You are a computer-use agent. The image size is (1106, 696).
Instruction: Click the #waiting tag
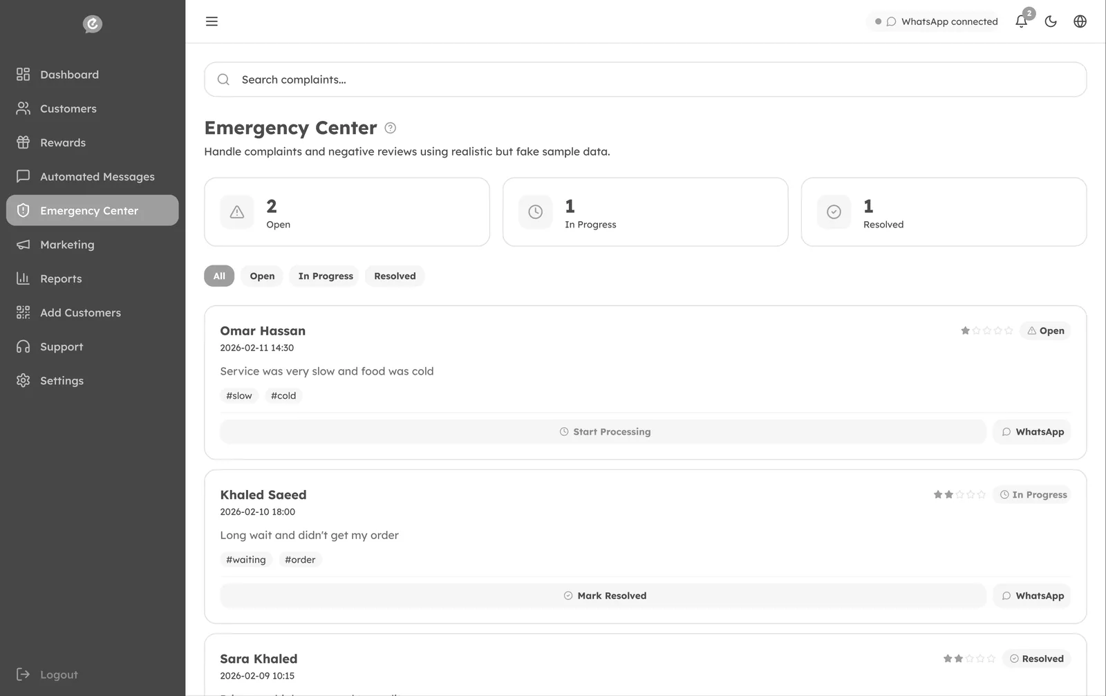tap(246, 560)
